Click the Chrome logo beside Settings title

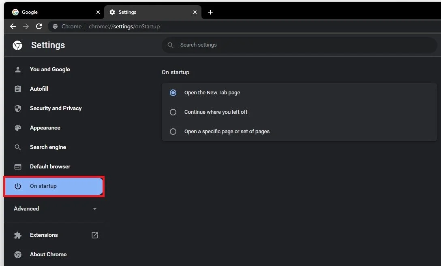17,45
